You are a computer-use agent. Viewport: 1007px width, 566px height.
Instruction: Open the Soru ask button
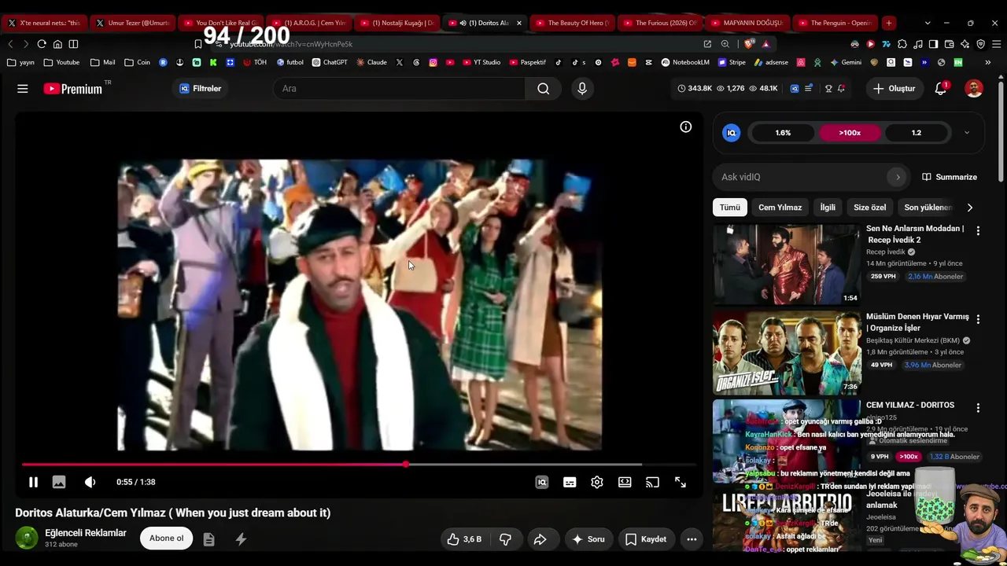[588, 539]
